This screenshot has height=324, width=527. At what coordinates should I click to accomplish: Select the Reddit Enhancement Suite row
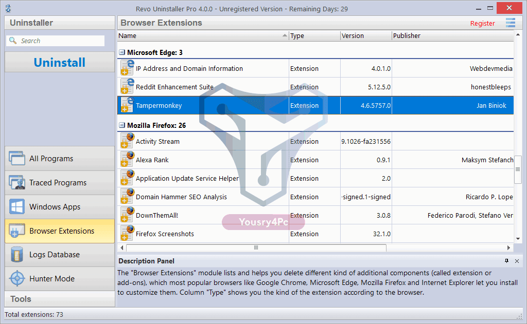[x=315, y=87]
